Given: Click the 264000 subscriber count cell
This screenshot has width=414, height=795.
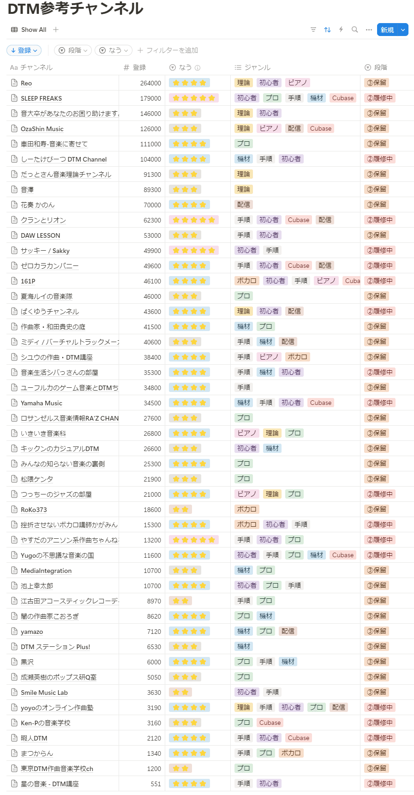Looking at the screenshot, I should click(150, 83).
